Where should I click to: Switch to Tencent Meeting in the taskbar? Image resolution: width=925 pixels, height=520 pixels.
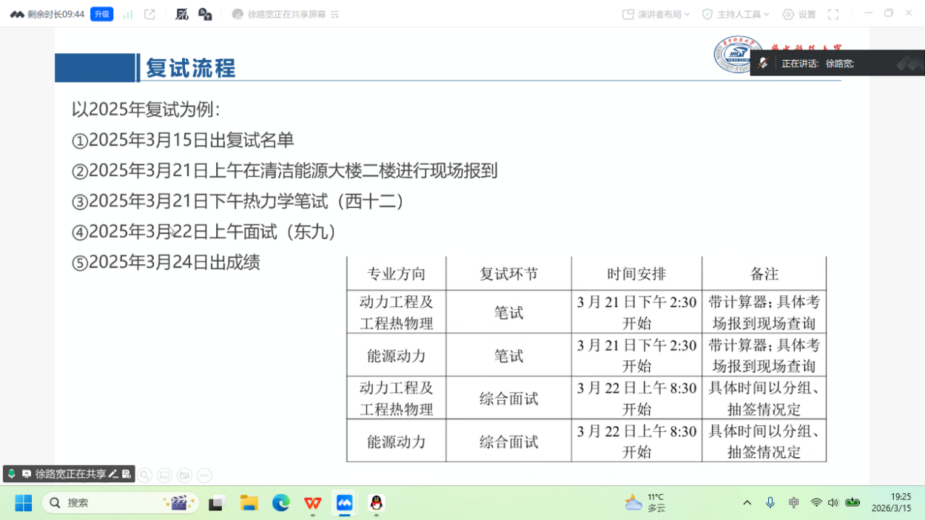coord(345,503)
